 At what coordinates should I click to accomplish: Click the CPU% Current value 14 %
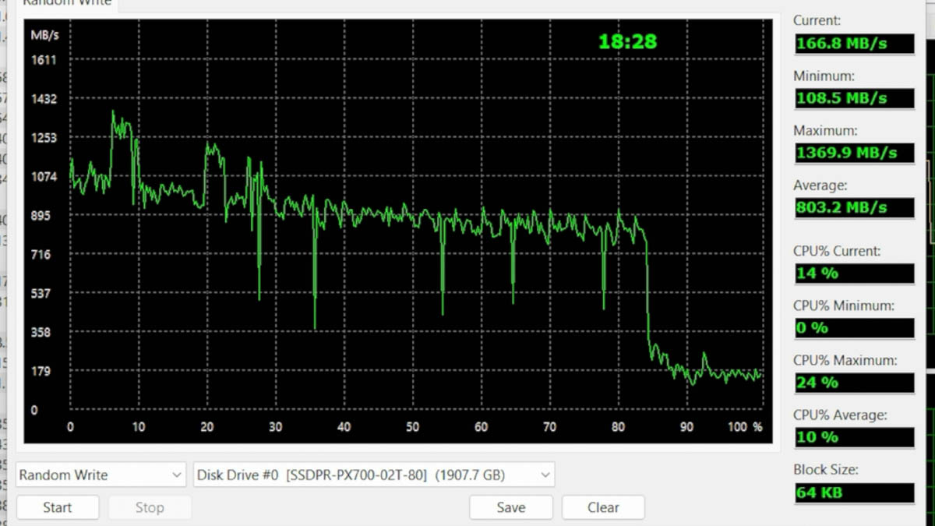tap(854, 273)
